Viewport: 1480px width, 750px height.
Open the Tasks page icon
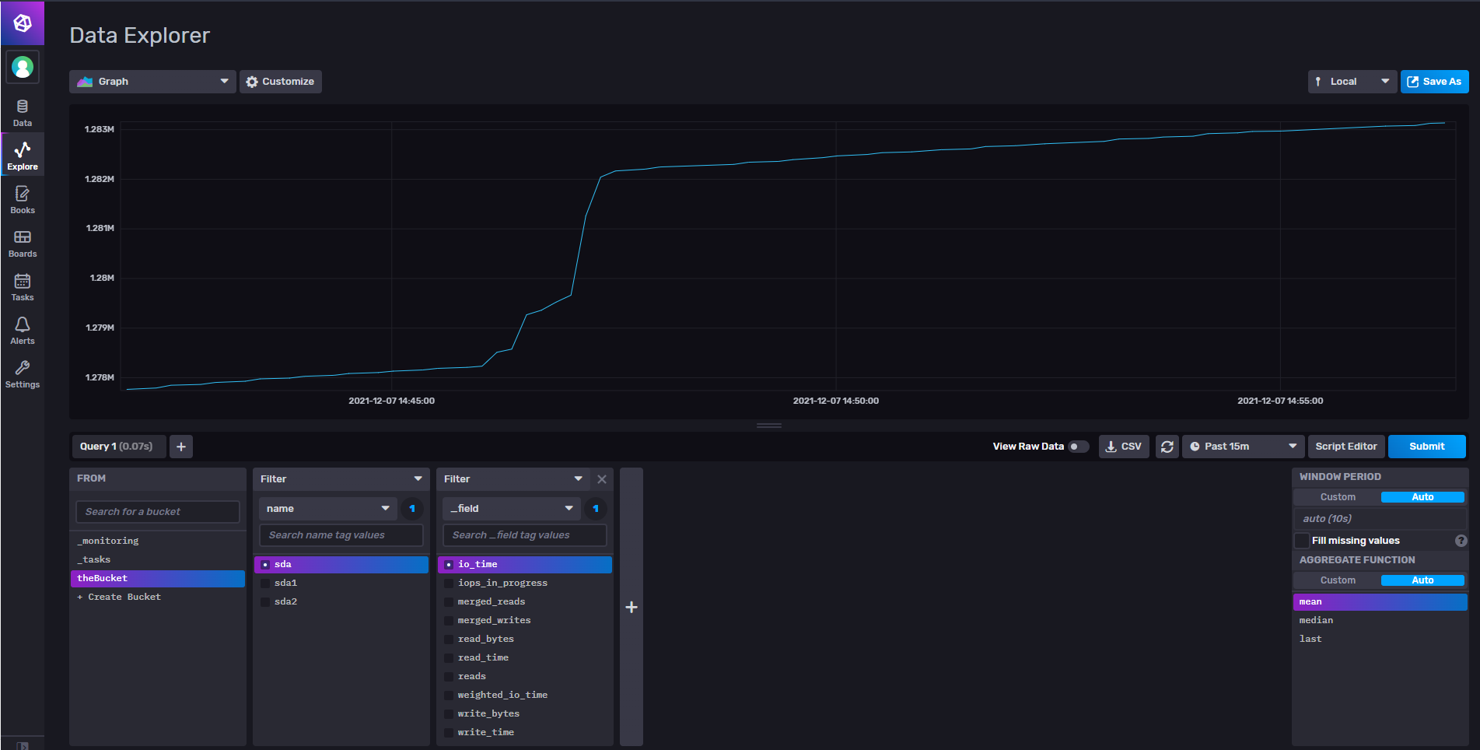(x=23, y=286)
